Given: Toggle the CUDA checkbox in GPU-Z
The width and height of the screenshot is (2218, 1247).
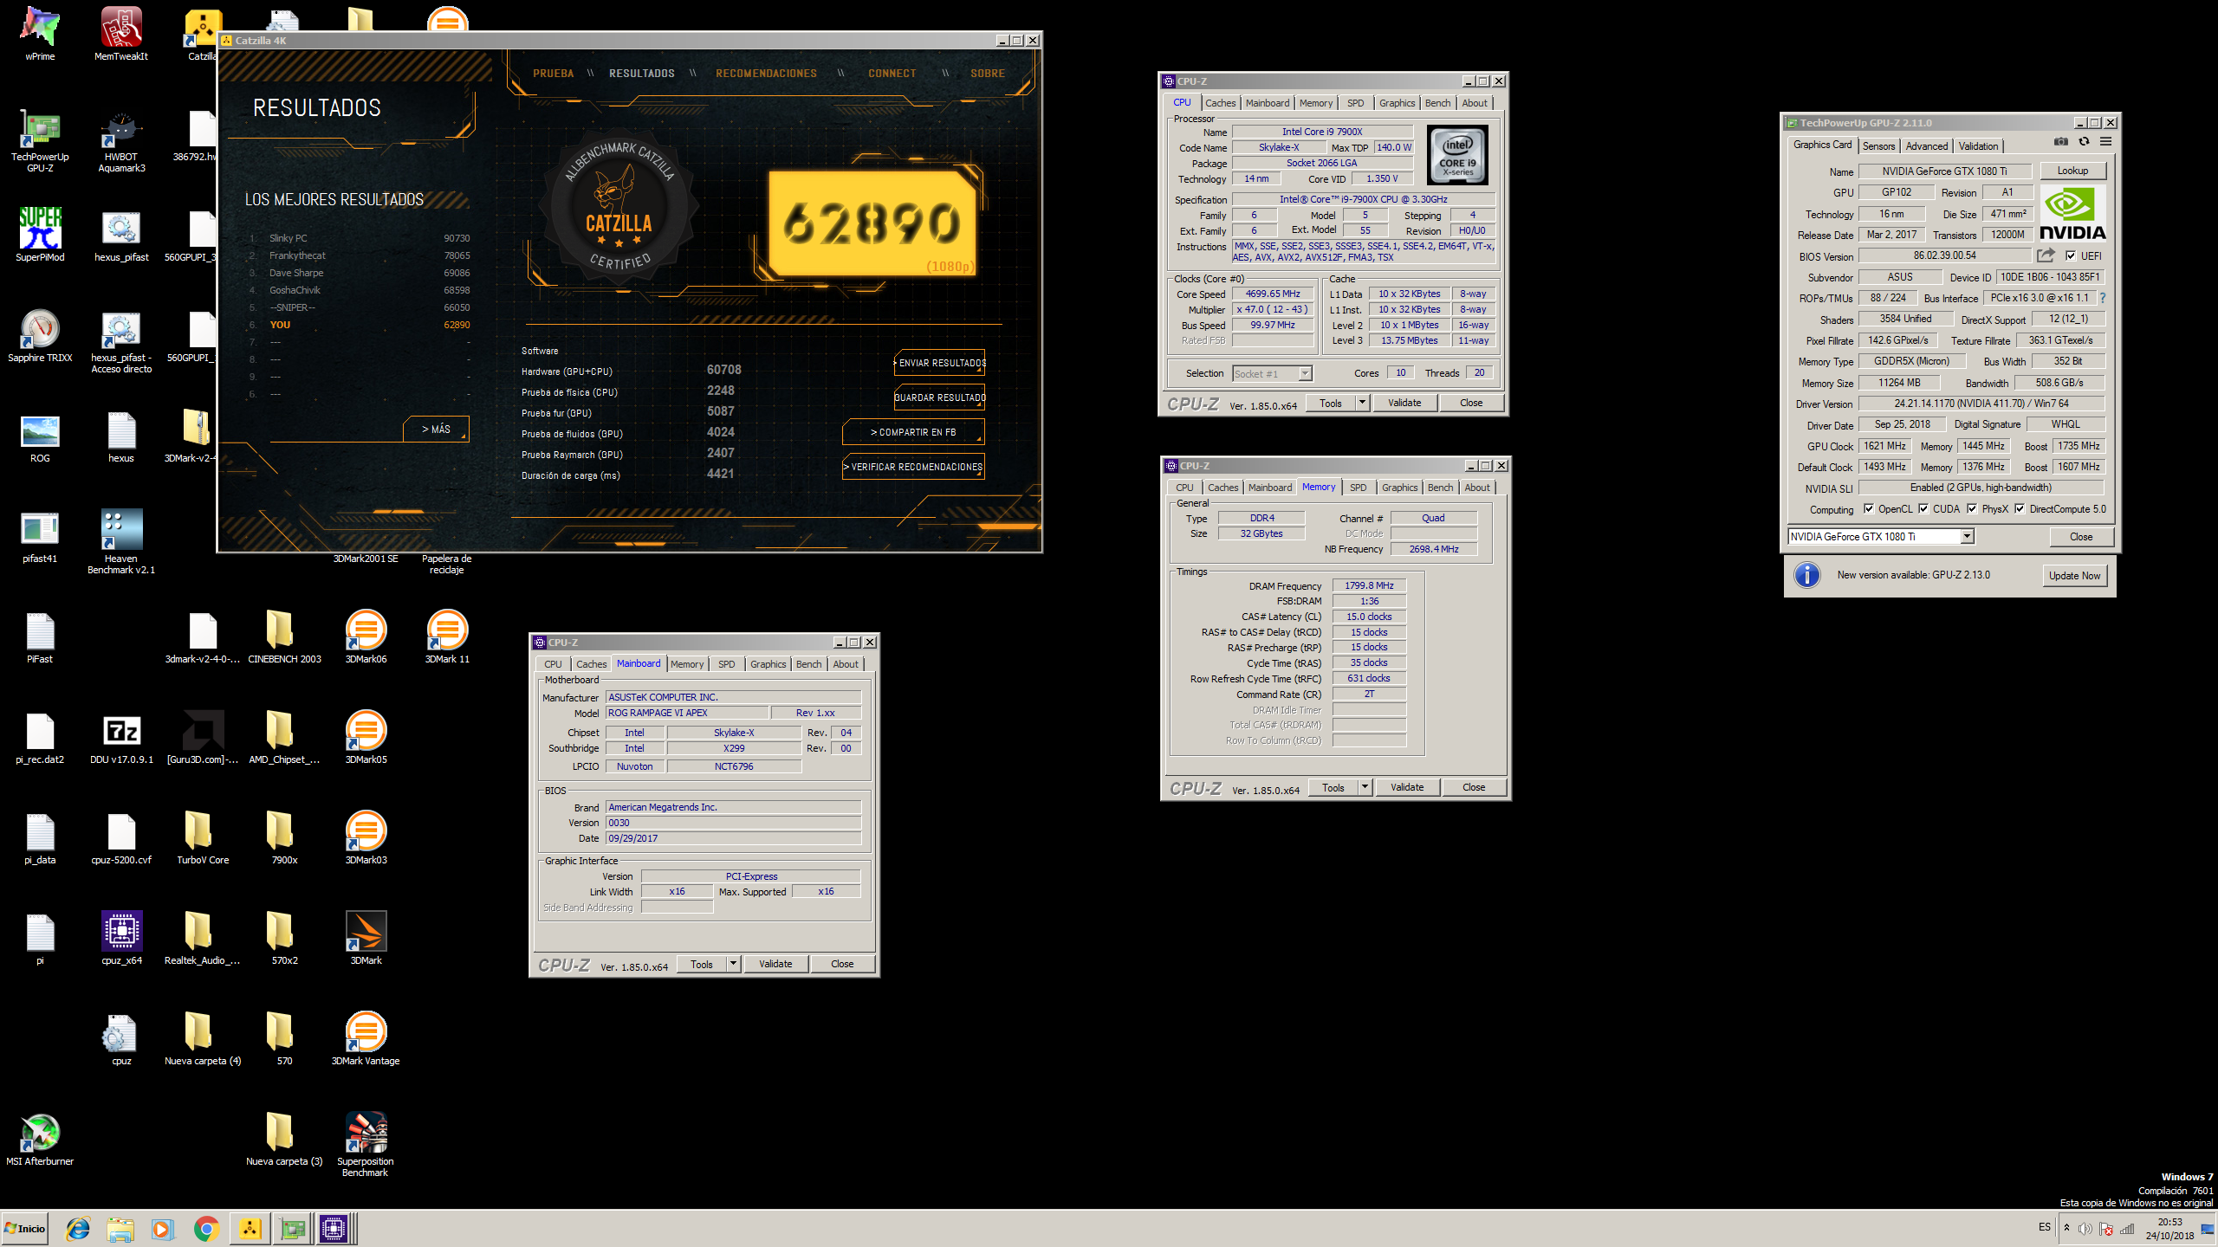Looking at the screenshot, I should point(1923,509).
